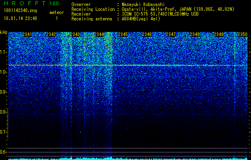Click the 0.6 kHz axis label
Image resolution: width=251 pixels, height=160 pixels.
(3, 152)
